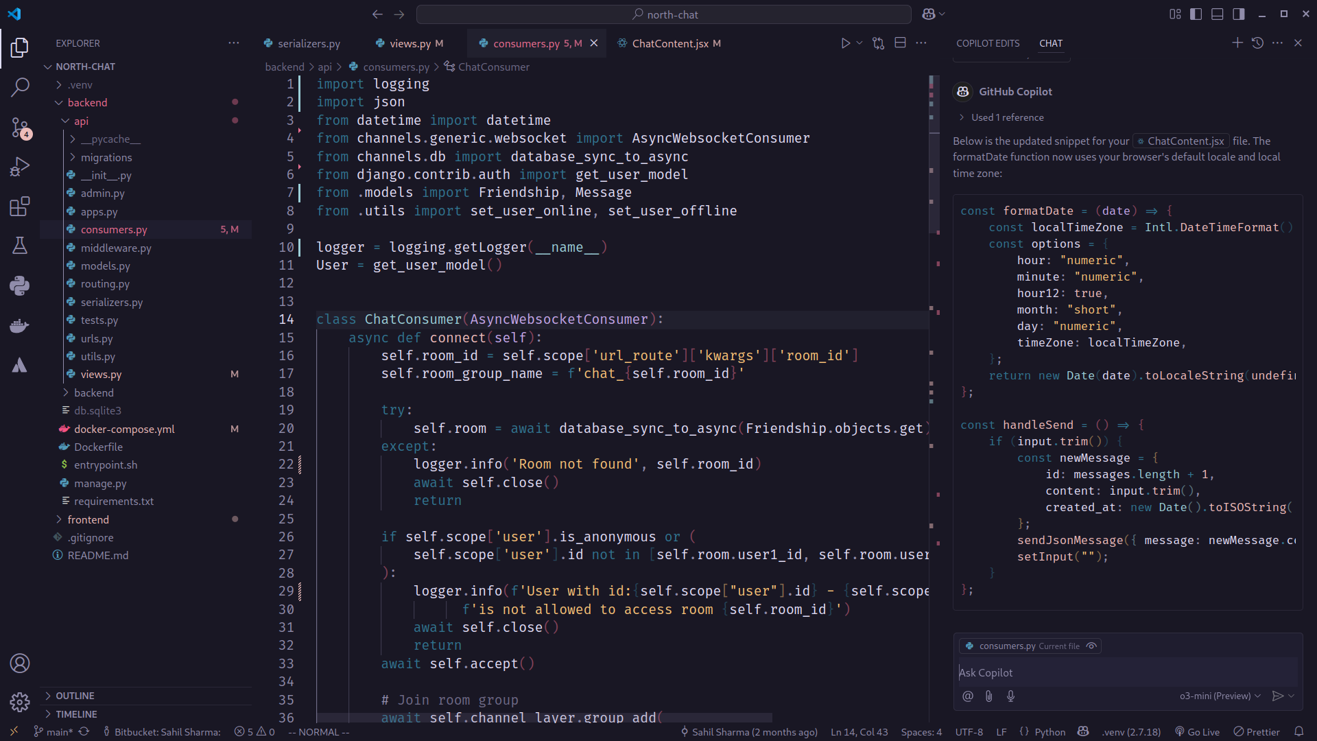Screen dimensions: 1317x741
Task: Open the Docker view
Action: (20, 325)
